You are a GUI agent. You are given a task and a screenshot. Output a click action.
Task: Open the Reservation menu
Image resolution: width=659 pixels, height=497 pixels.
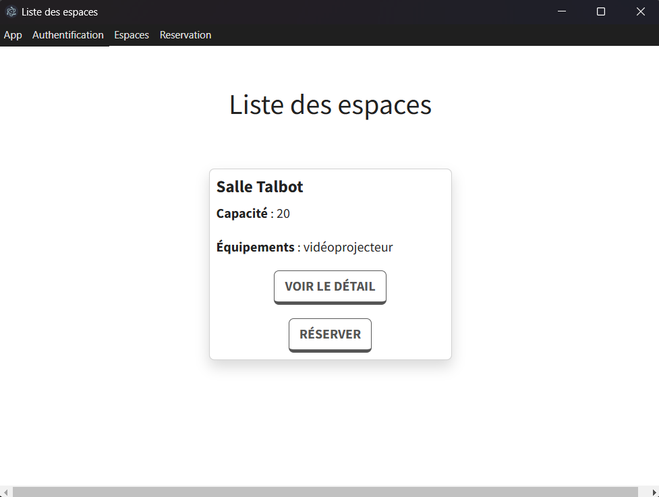[x=185, y=35]
